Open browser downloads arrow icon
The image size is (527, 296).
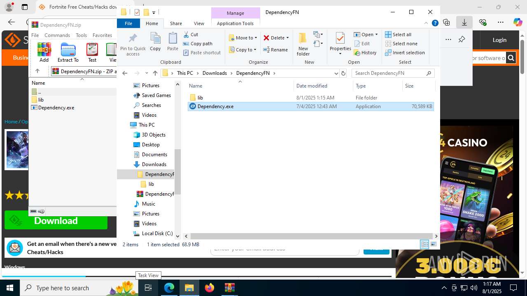pos(464,22)
